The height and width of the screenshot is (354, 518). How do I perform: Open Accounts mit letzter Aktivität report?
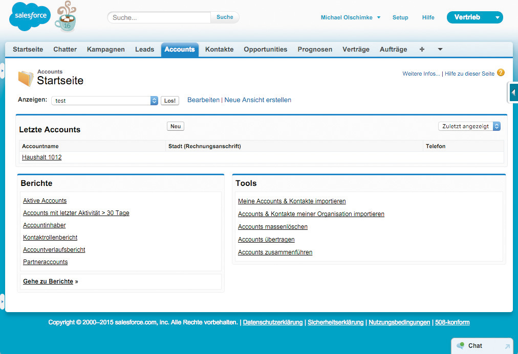pos(76,213)
